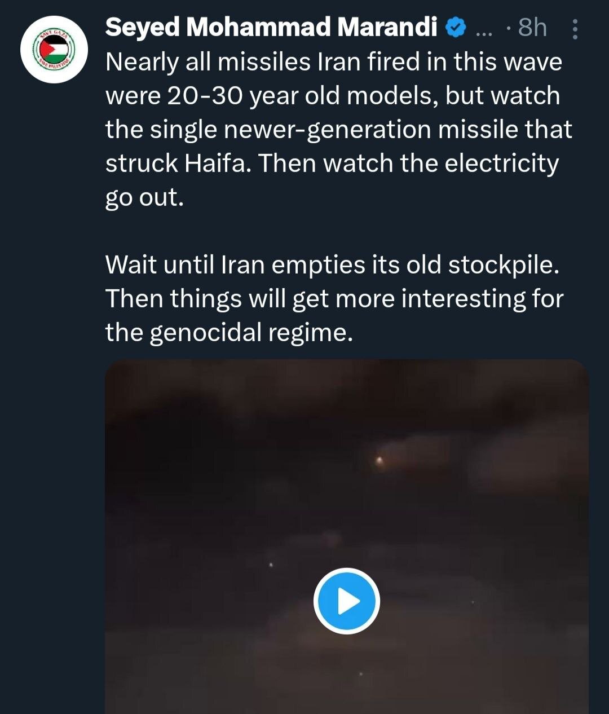The height and width of the screenshot is (714, 609).
Task: Click the "go out." text line
Action: click(144, 197)
